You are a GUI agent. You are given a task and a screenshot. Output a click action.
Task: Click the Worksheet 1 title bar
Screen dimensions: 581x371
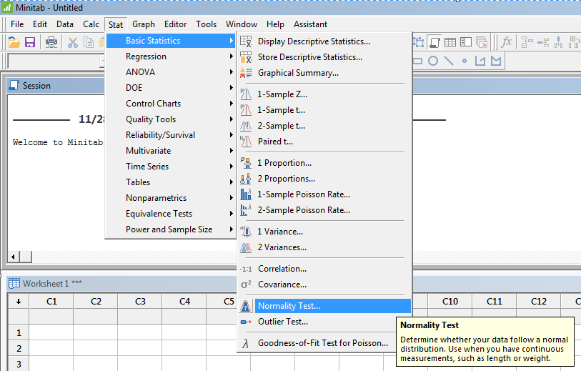(x=122, y=284)
